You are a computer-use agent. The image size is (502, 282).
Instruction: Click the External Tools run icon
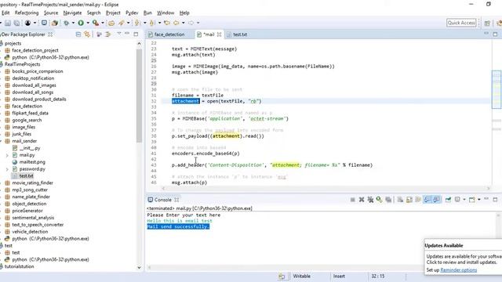coord(96,23)
